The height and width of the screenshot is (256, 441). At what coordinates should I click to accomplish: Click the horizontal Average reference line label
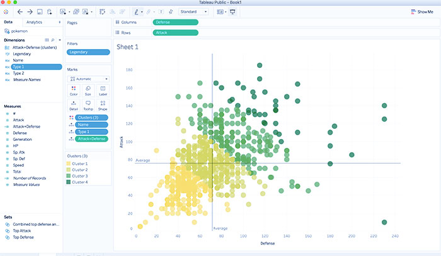[142, 160]
